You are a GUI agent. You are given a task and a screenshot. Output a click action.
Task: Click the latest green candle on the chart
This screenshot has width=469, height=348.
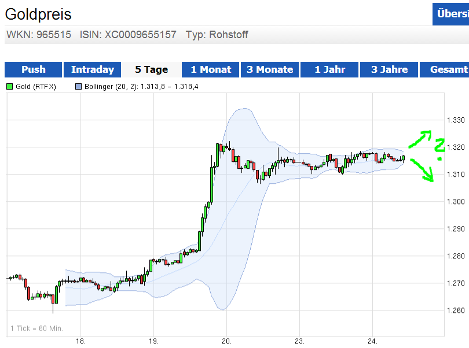pos(403,158)
